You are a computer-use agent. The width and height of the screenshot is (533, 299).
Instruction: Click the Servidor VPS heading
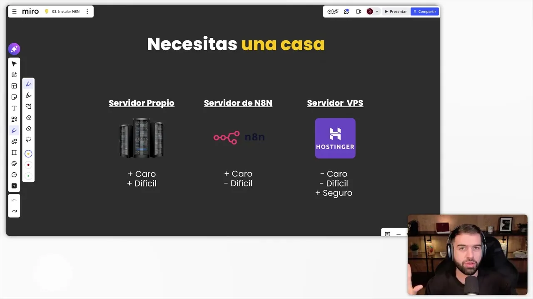pyautogui.click(x=335, y=103)
